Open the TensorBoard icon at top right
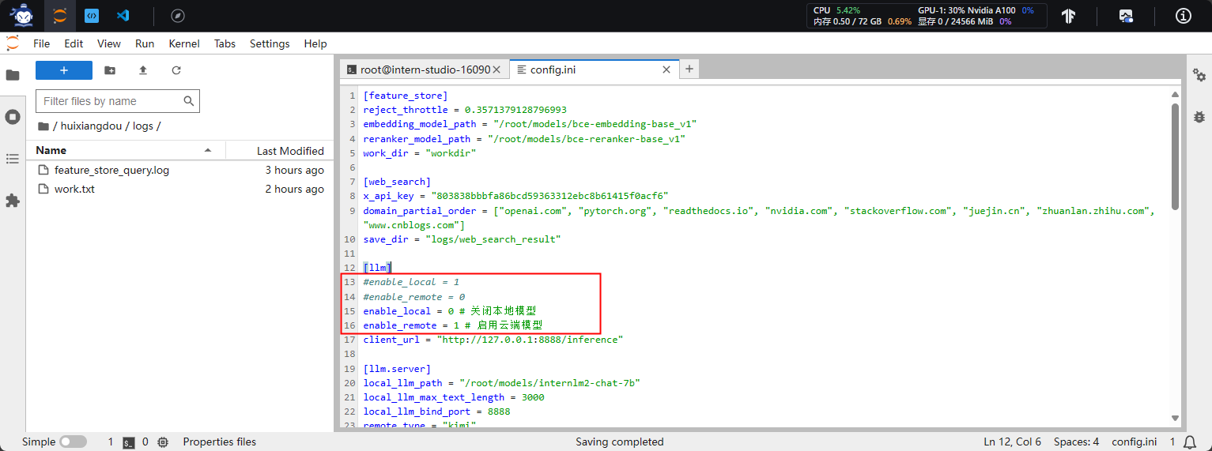 coord(1068,16)
